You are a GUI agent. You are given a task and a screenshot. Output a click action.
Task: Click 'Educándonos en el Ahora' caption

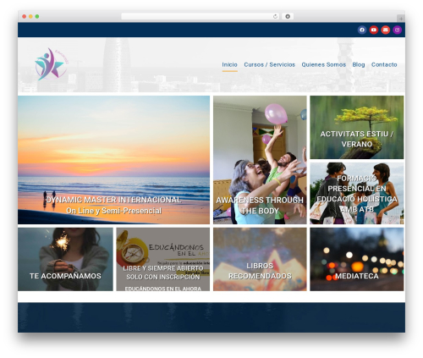163,289
